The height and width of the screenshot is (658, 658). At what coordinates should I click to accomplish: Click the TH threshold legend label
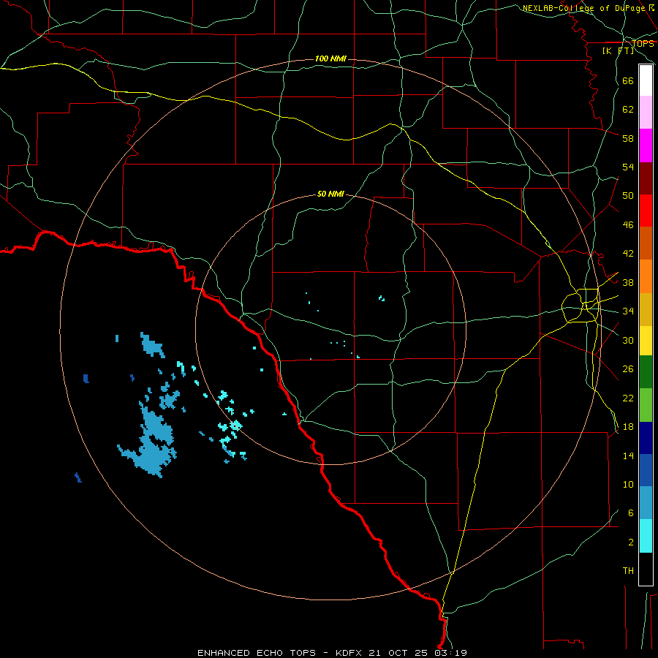628,571
